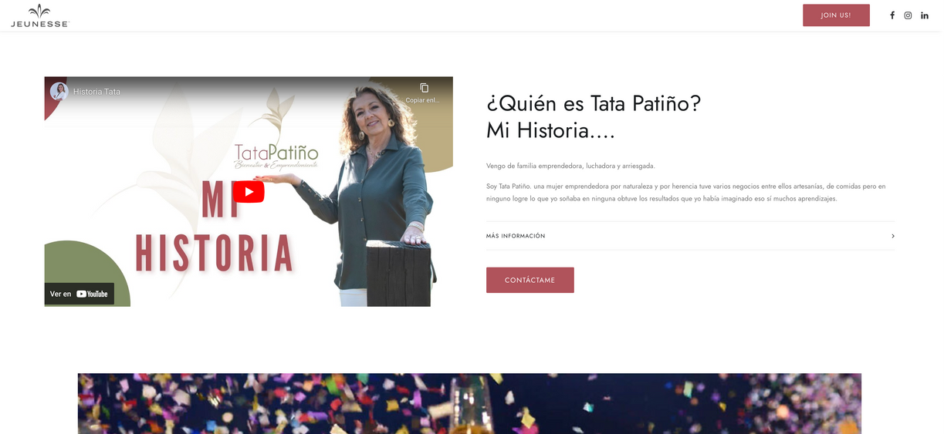Click the JOIN US! button
944x434 pixels.
click(x=836, y=15)
